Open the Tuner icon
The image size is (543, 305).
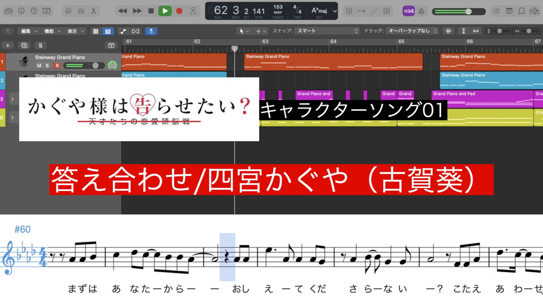click(374, 11)
